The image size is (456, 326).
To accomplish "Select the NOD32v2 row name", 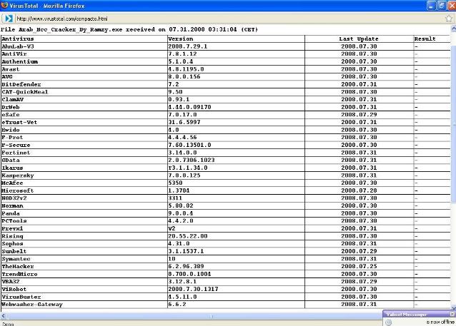I will pos(14,198).
